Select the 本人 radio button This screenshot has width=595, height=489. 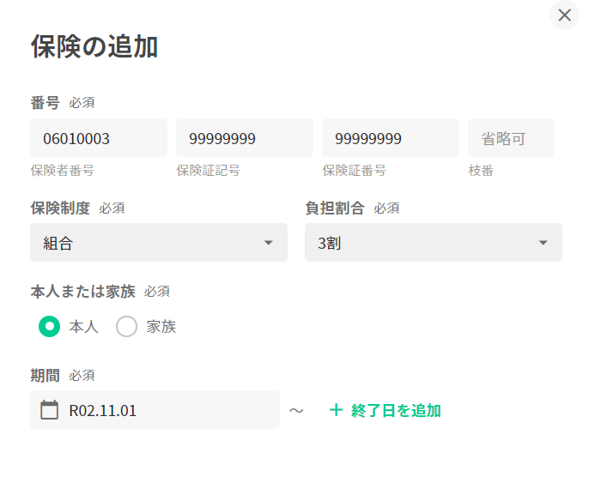coord(50,326)
